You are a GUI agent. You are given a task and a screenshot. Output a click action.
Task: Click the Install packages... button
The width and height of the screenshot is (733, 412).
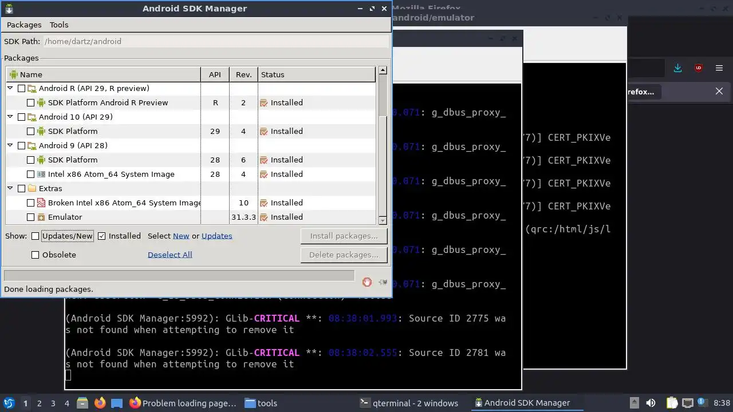point(344,236)
